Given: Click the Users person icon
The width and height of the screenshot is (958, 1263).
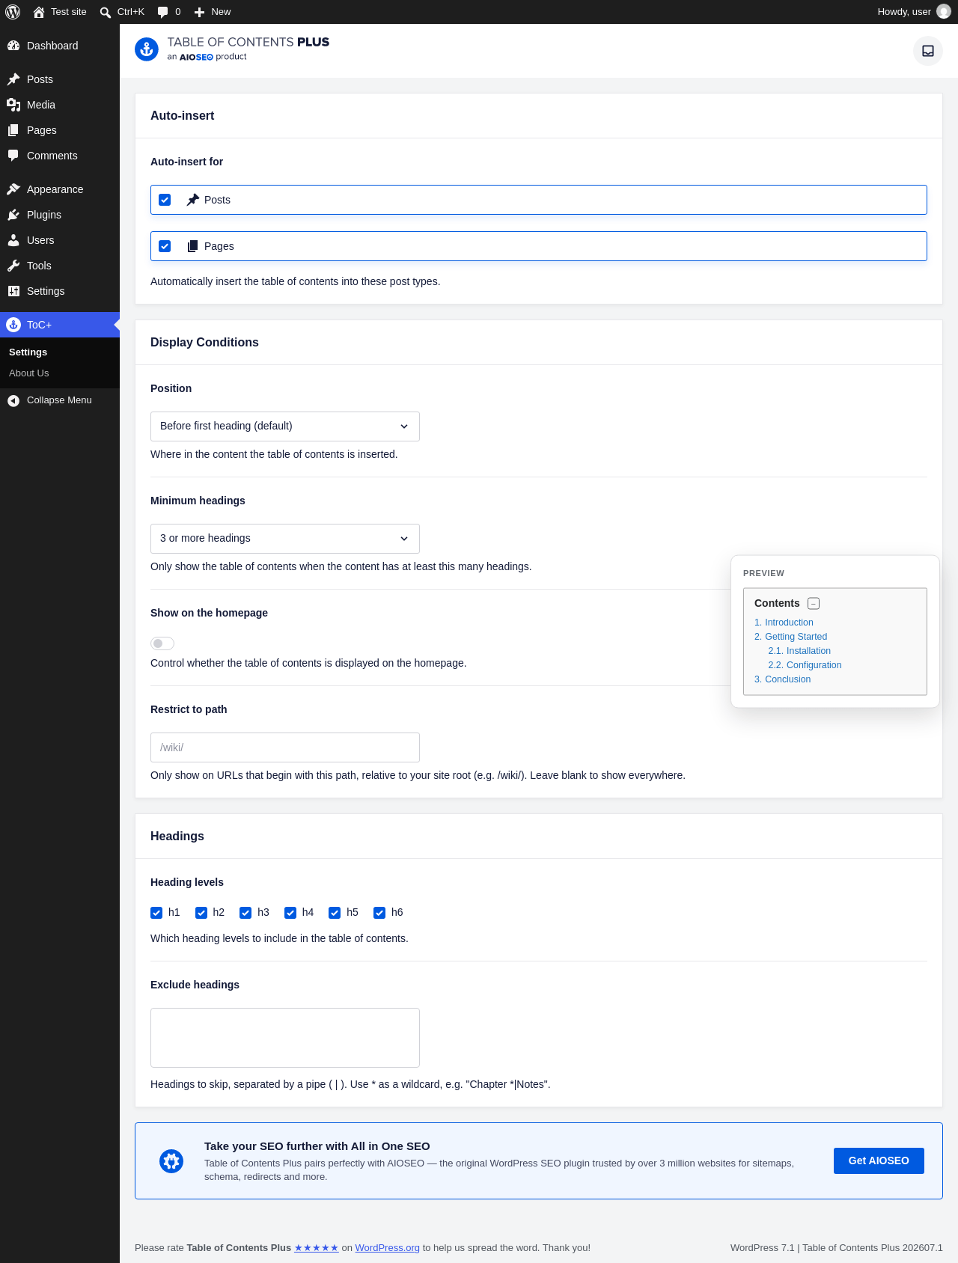Looking at the screenshot, I should [x=13, y=240].
